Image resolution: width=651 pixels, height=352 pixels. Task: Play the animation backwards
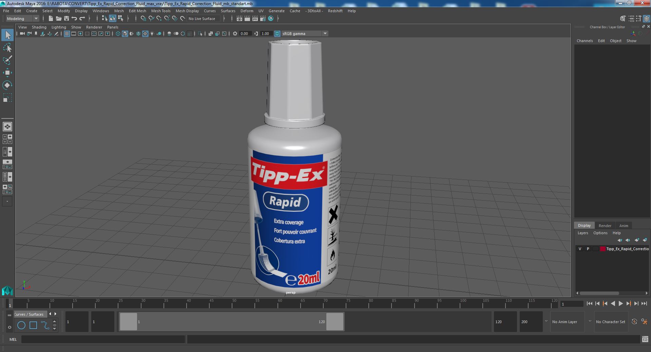click(613, 304)
